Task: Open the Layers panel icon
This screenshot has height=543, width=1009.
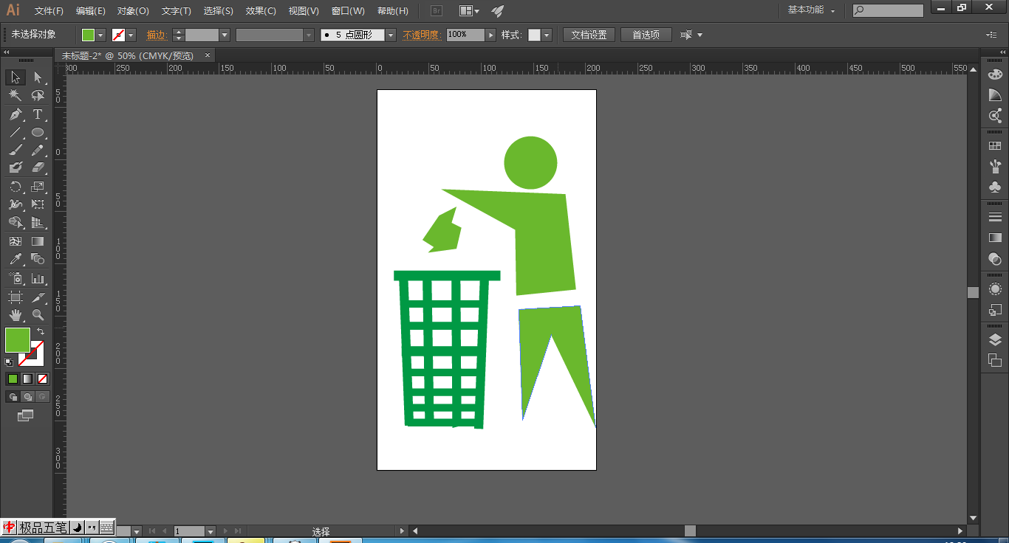Action: 995,339
